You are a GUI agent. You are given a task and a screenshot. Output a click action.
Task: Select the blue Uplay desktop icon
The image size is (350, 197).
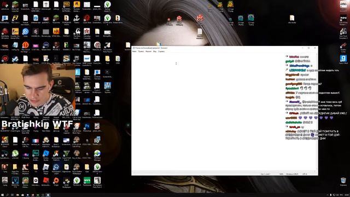coord(26,33)
